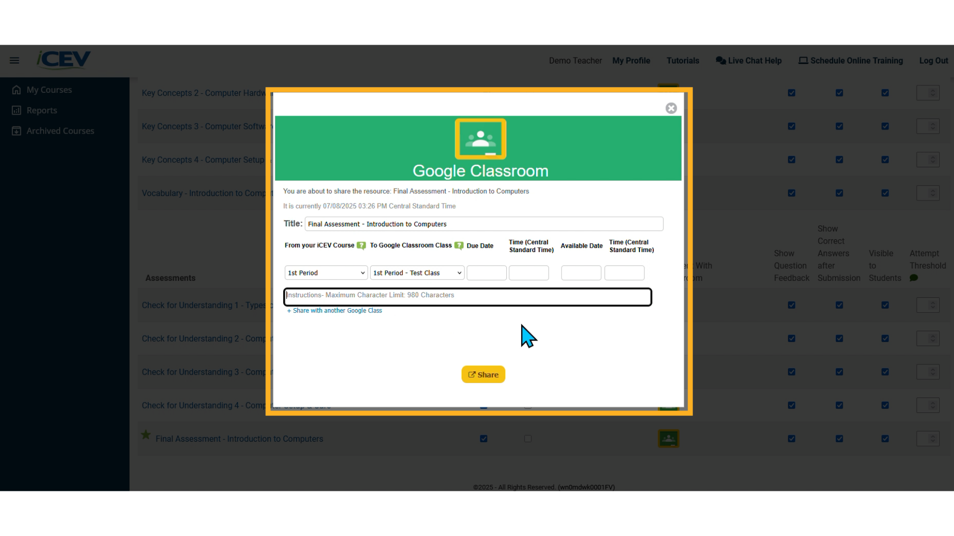Viewport: 954px width, 536px height.
Task: Open My Profile
Action: [x=631, y=61]
